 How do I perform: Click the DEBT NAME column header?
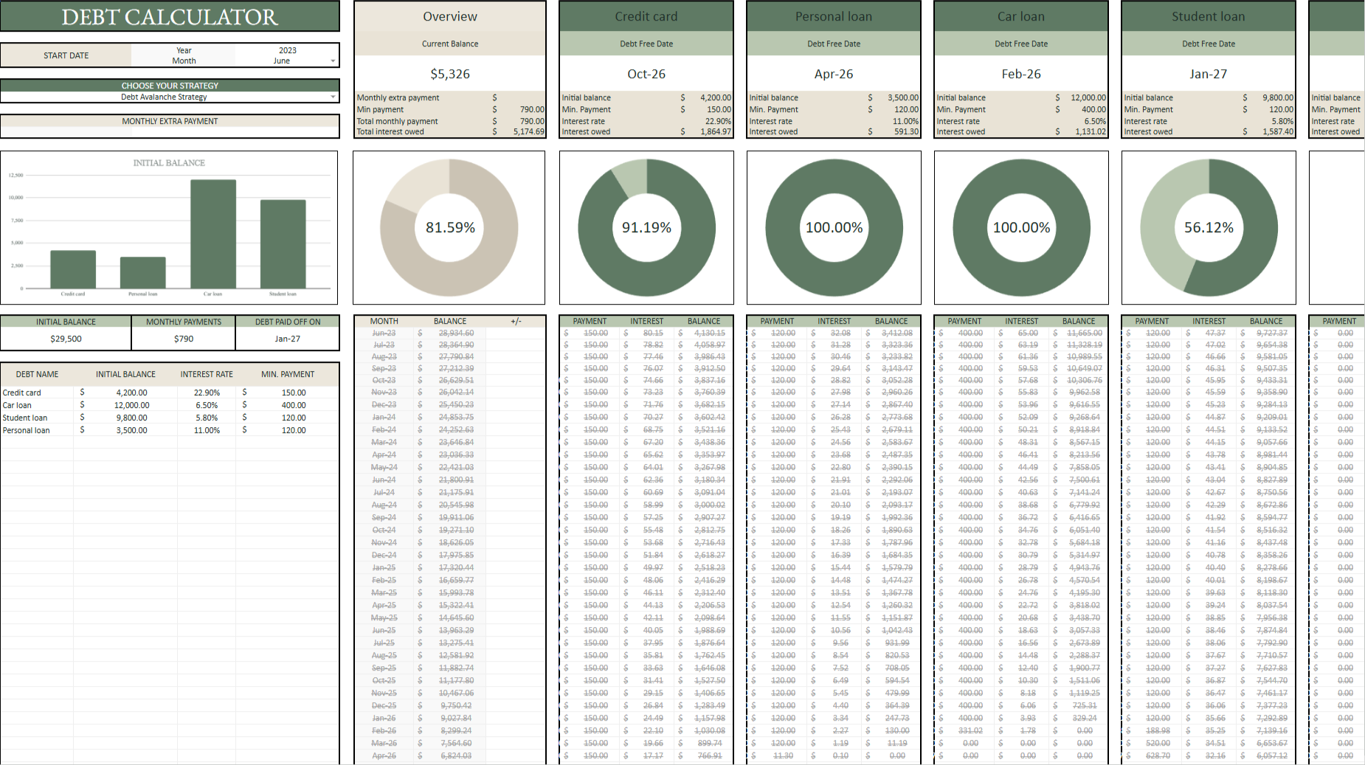37,374
